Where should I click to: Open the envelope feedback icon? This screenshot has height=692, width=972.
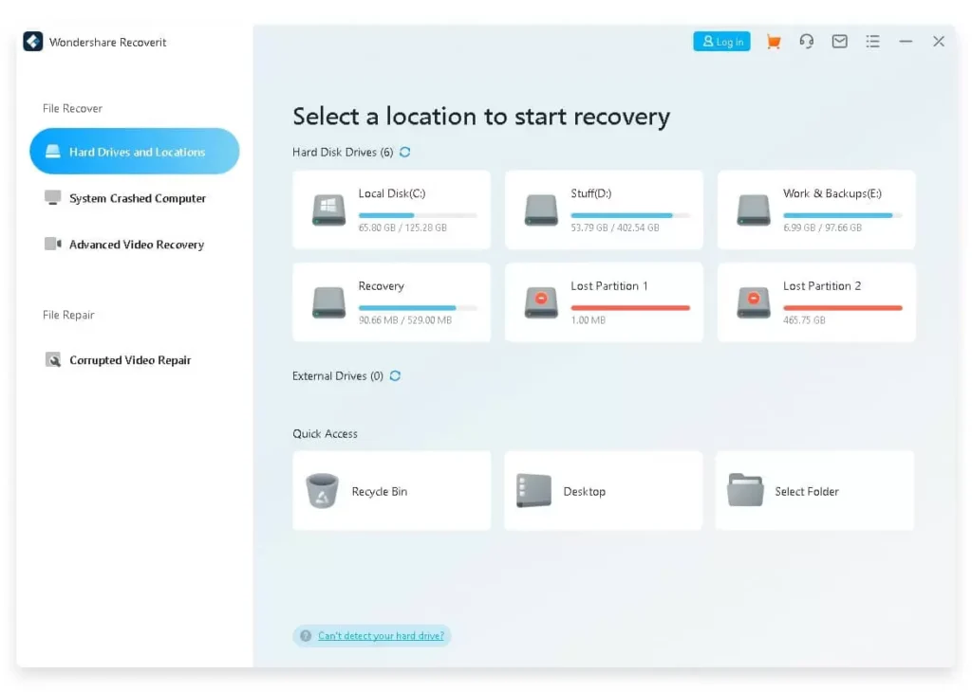point(839,41)
